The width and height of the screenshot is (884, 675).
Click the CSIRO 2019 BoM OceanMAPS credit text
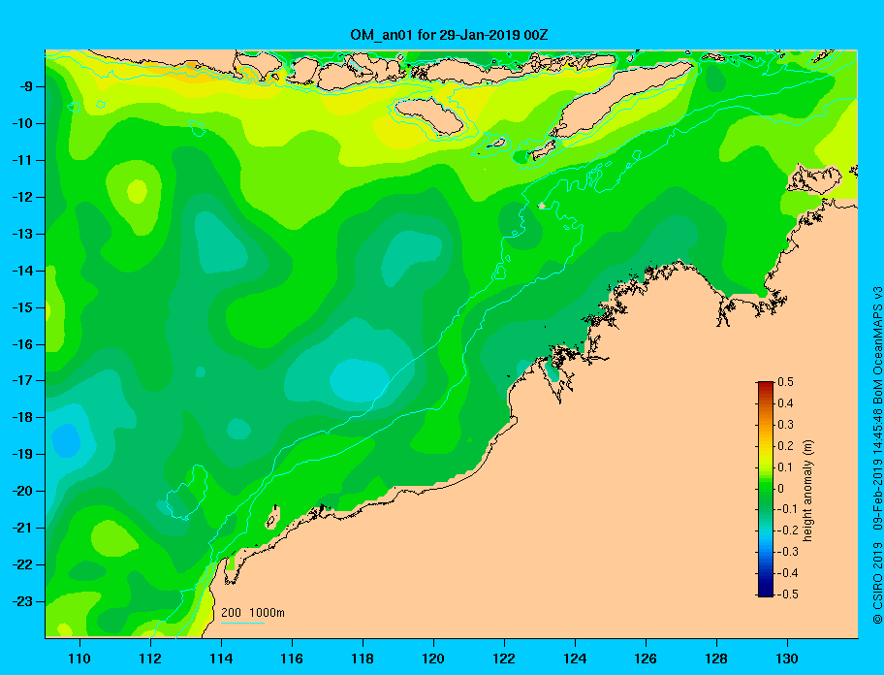pyautogui.click(x=877, y=455)
